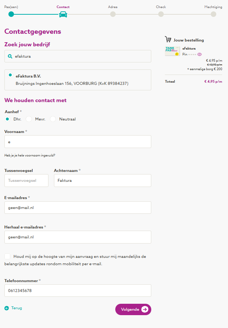Click the Tussenvoegsel input field
Image resolution: width=228 pixels, height=328 pixels.
26,180
